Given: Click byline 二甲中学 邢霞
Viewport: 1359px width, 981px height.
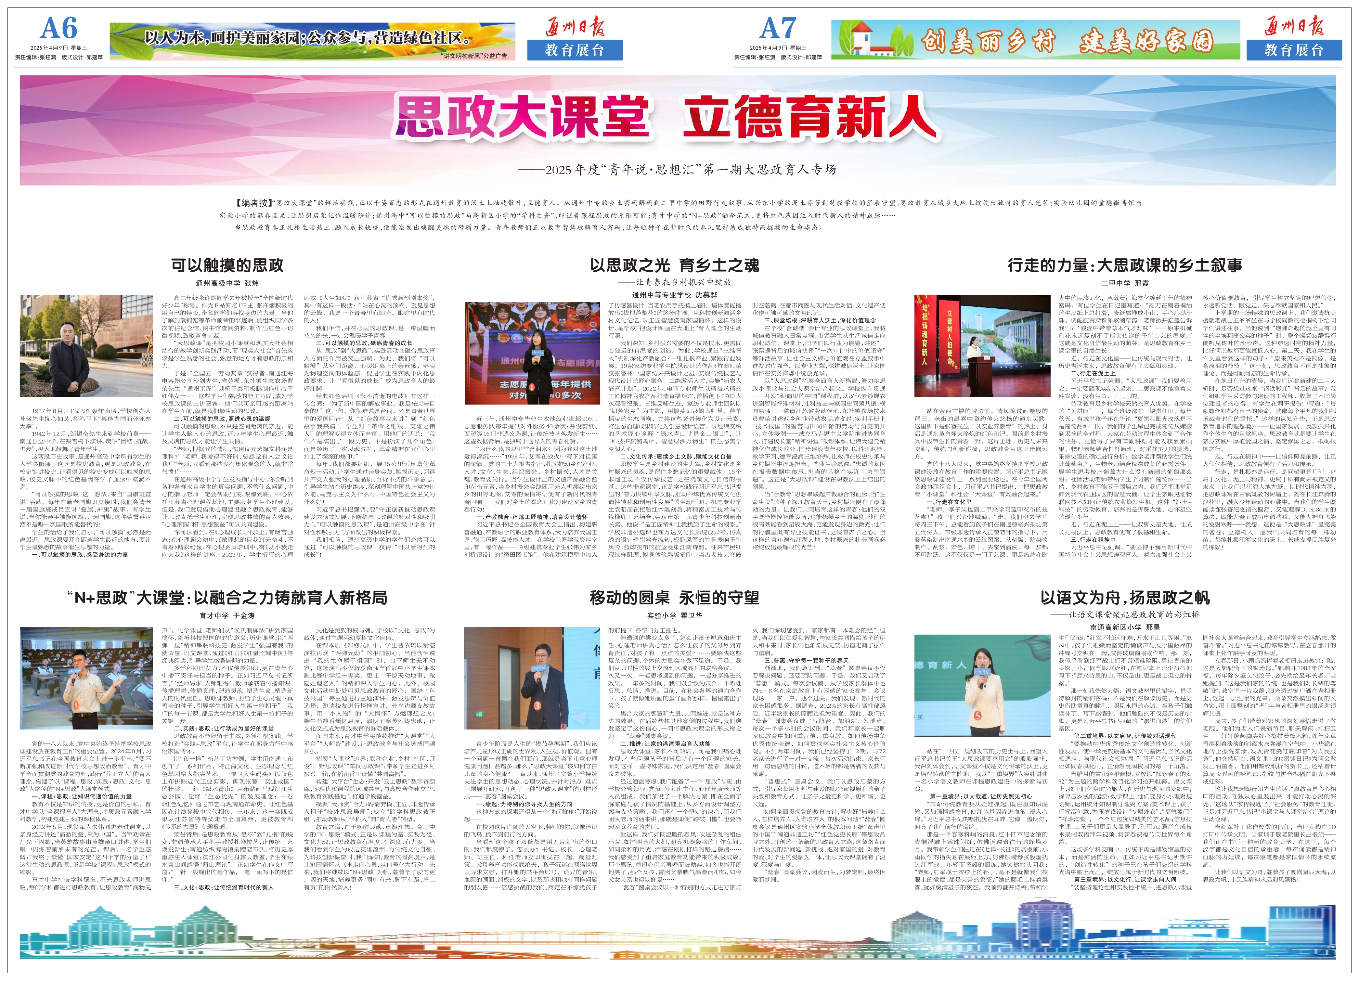Looking at the screenshot, I should point(1125,283).
